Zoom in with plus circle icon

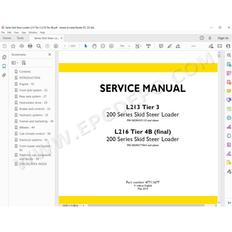(111, 46)
